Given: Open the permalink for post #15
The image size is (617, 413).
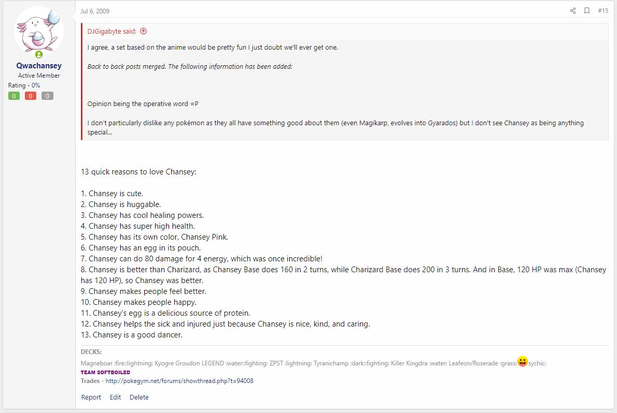Looking at the screenshot, I should (603, 11).
